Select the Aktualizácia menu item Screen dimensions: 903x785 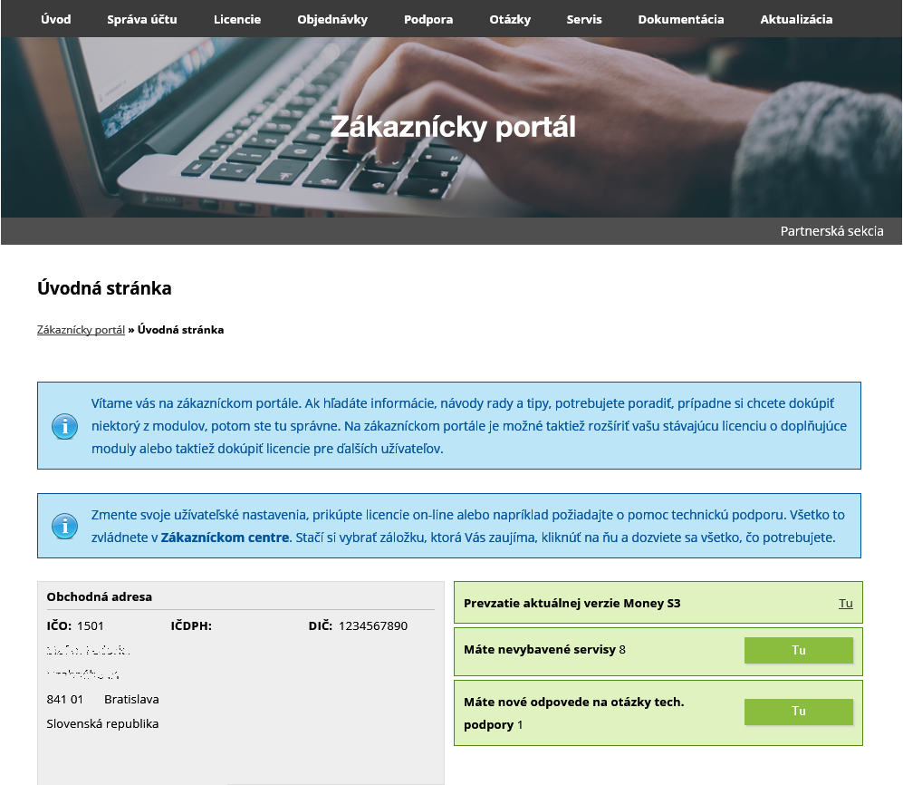click(x=796, y=19)
